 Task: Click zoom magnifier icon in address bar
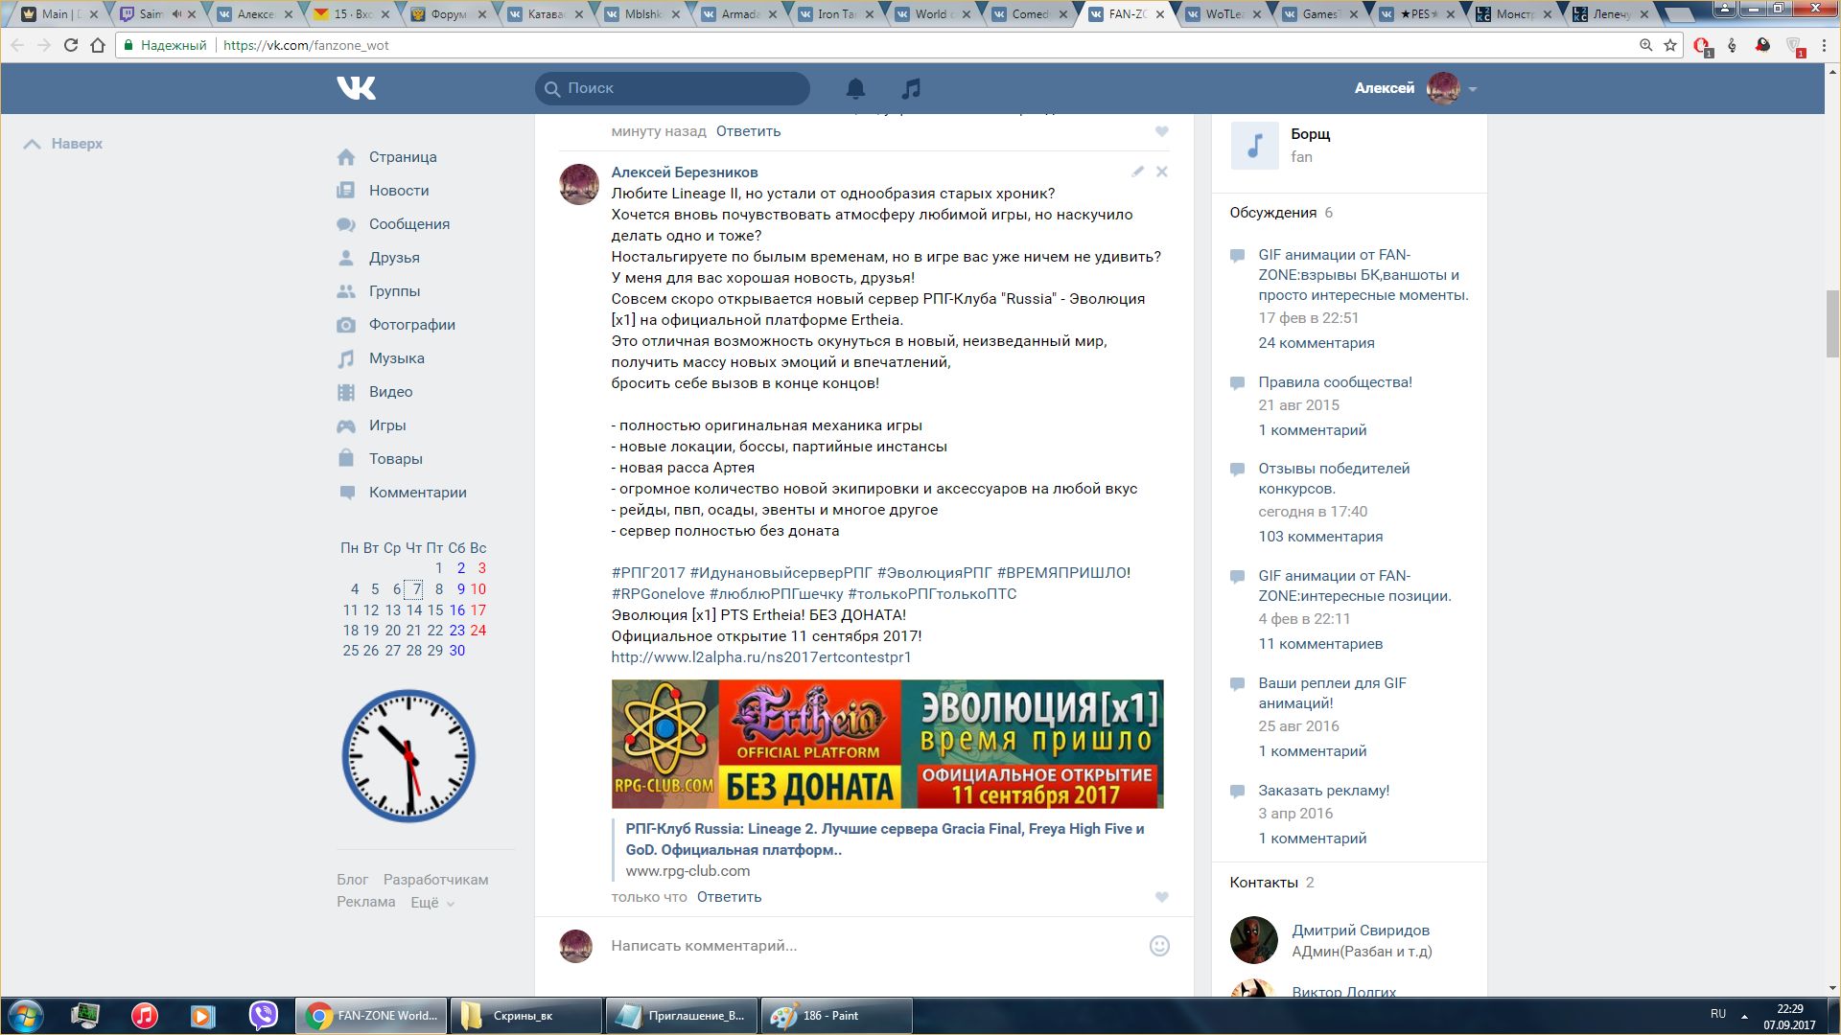(1645, 45)
